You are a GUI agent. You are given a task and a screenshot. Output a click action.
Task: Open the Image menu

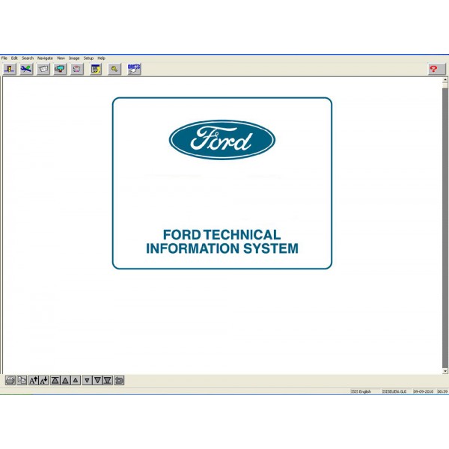point(74,58)
